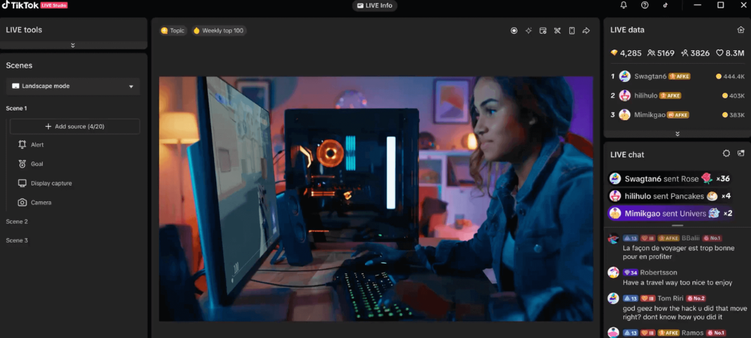Open the notifications bell icon

click(623, 5)
